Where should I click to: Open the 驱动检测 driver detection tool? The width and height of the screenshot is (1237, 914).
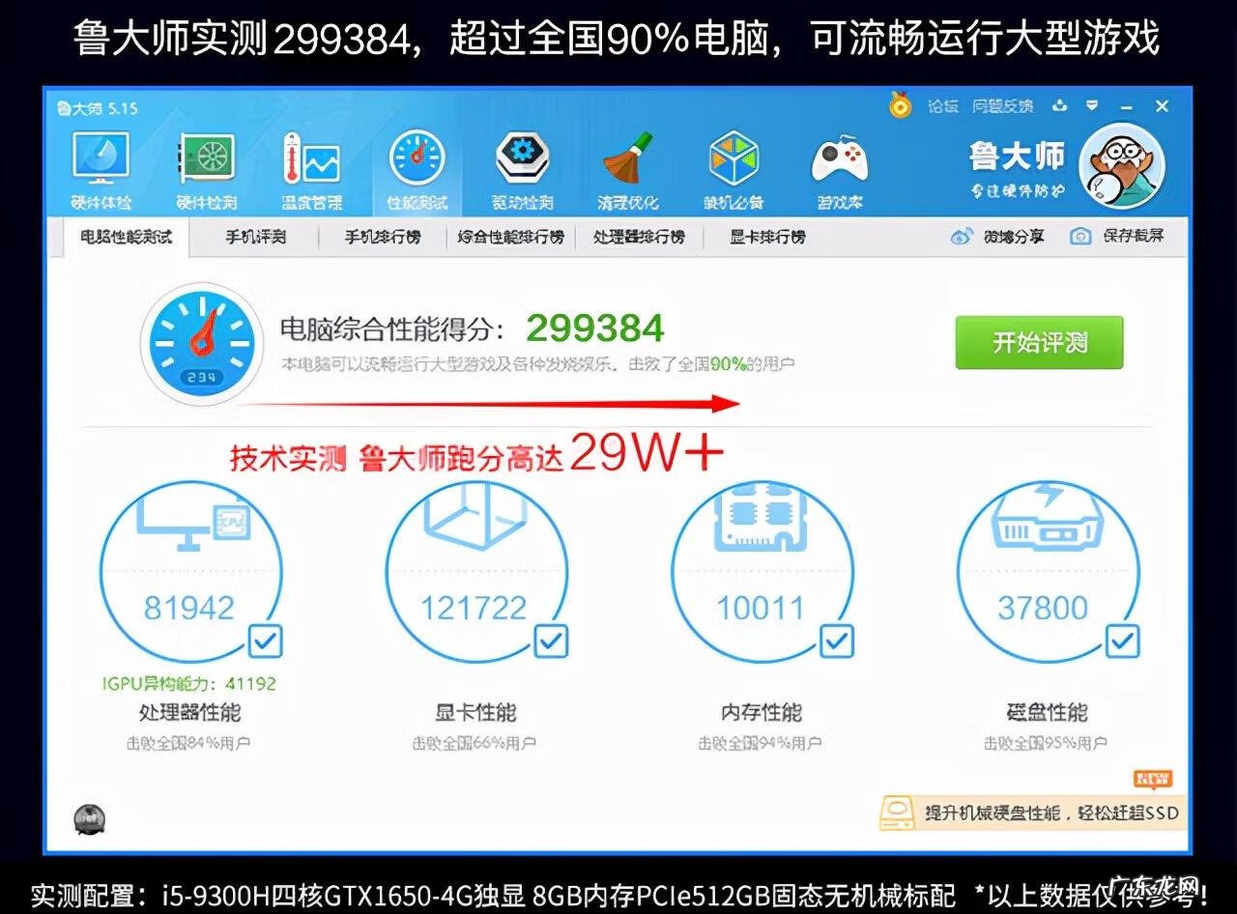click(522, 170)
